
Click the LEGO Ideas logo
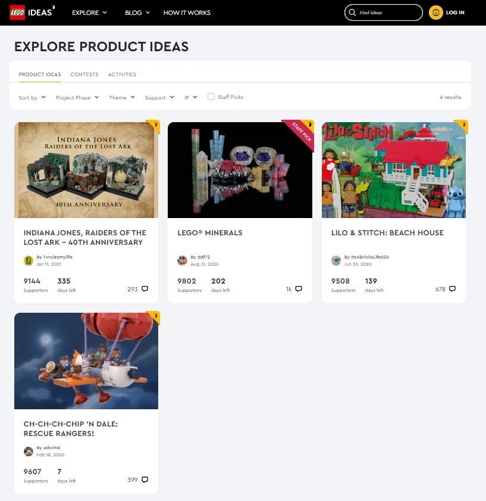32,13
